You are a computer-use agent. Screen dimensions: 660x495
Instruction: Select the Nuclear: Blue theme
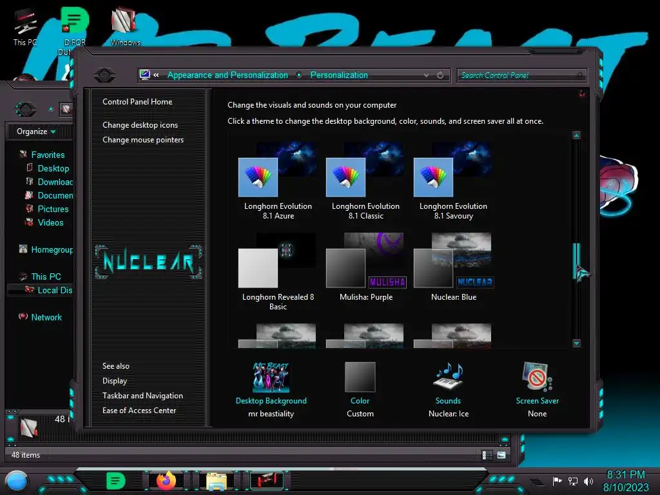click(x=453, y=267)
